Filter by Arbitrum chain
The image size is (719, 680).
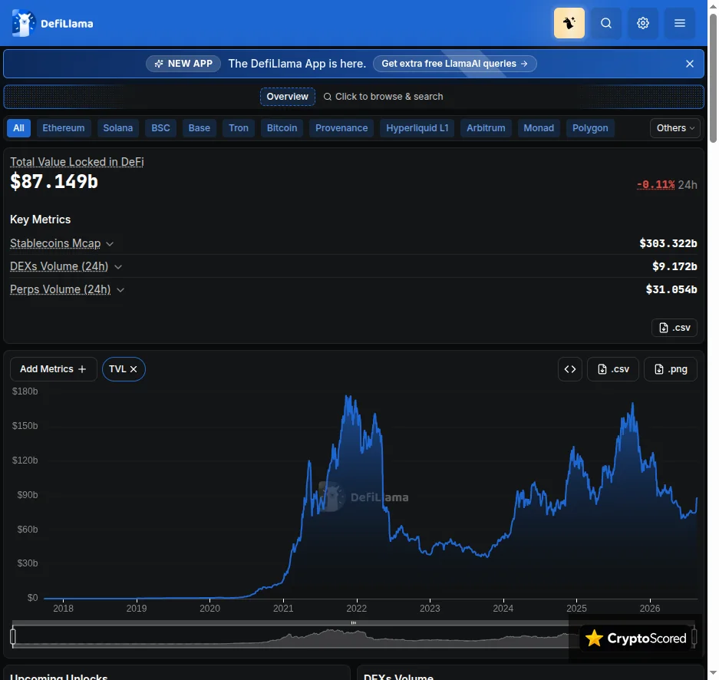click(486, 128)
